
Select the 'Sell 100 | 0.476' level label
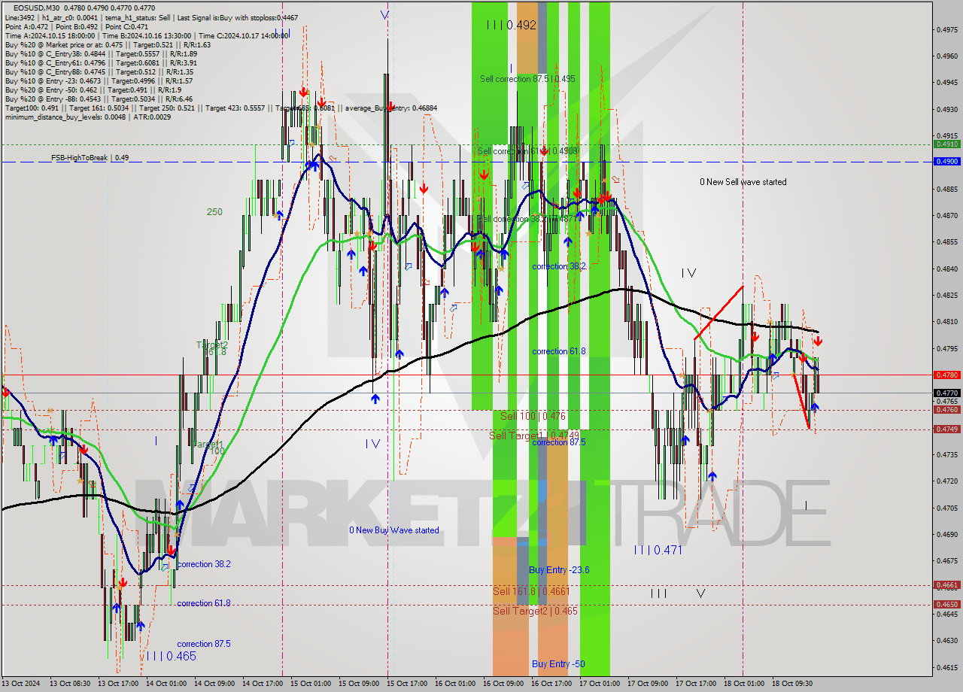[x=533, y=416]
